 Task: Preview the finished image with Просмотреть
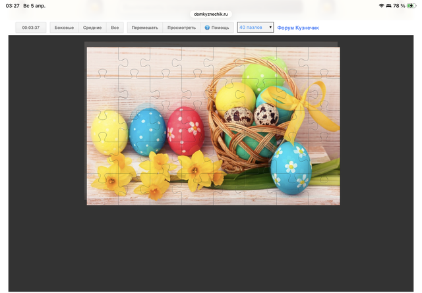pyautogui.click(x=181, y=28)
